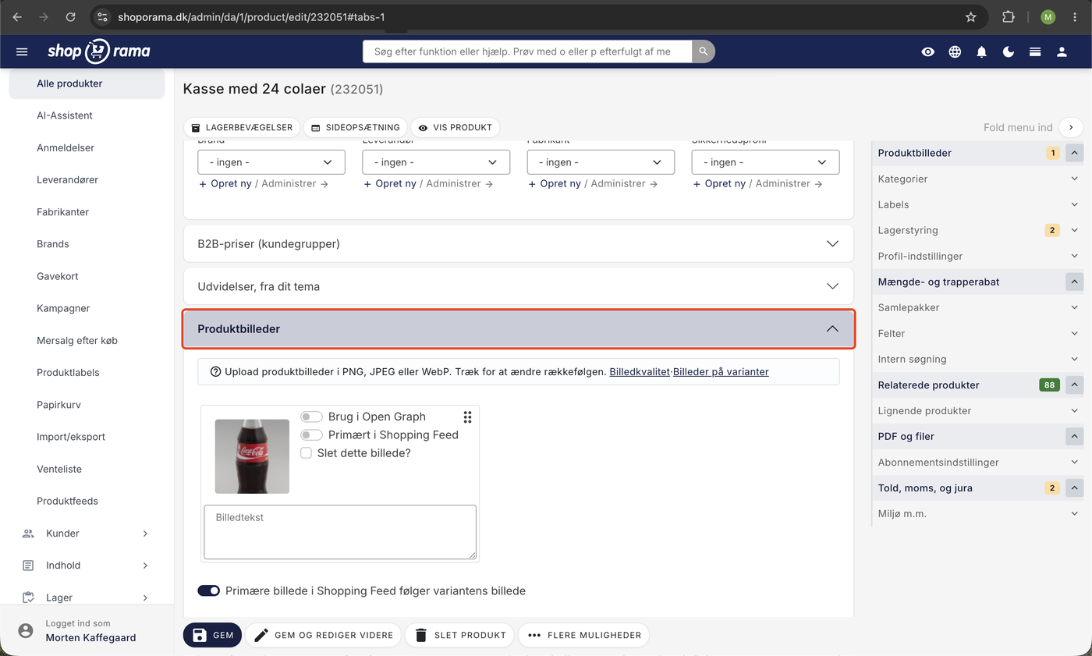Screen dimensions: 1092x656
Task: Click Slet produkt button
Action: point(459,635)
